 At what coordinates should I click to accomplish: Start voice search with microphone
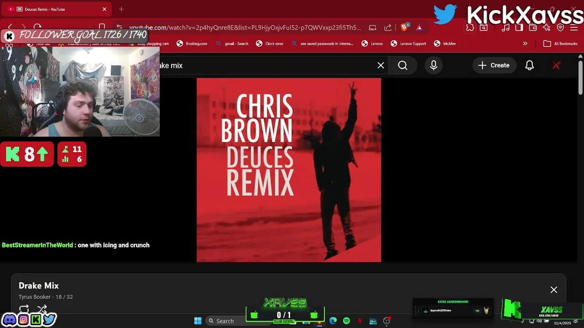[434, 66]
